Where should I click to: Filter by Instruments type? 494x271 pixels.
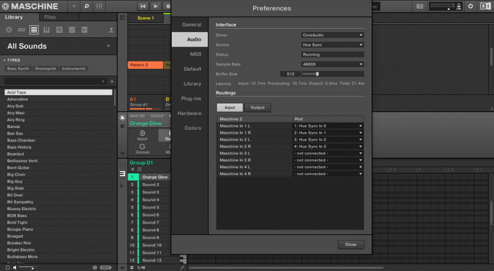[74, 69]
